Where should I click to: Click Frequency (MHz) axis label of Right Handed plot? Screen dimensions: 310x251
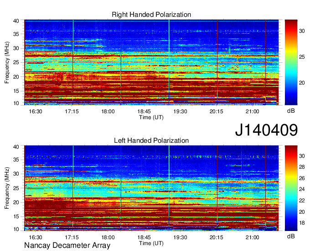7,62
